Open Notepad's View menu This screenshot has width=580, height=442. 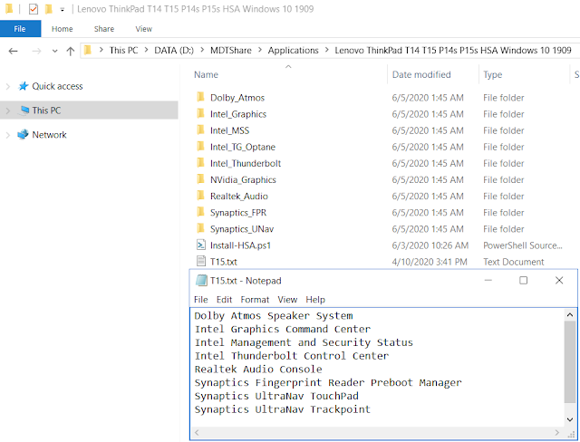[x=287, y=300]
